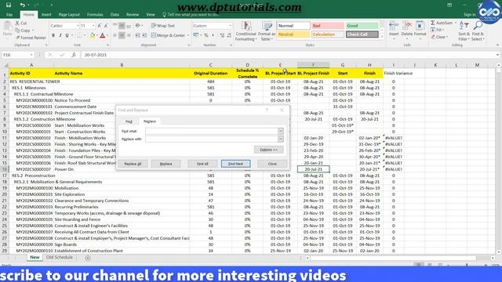502x282 pixels.
Task: Click the Undo arrow icon
Action: click(22, 5)
